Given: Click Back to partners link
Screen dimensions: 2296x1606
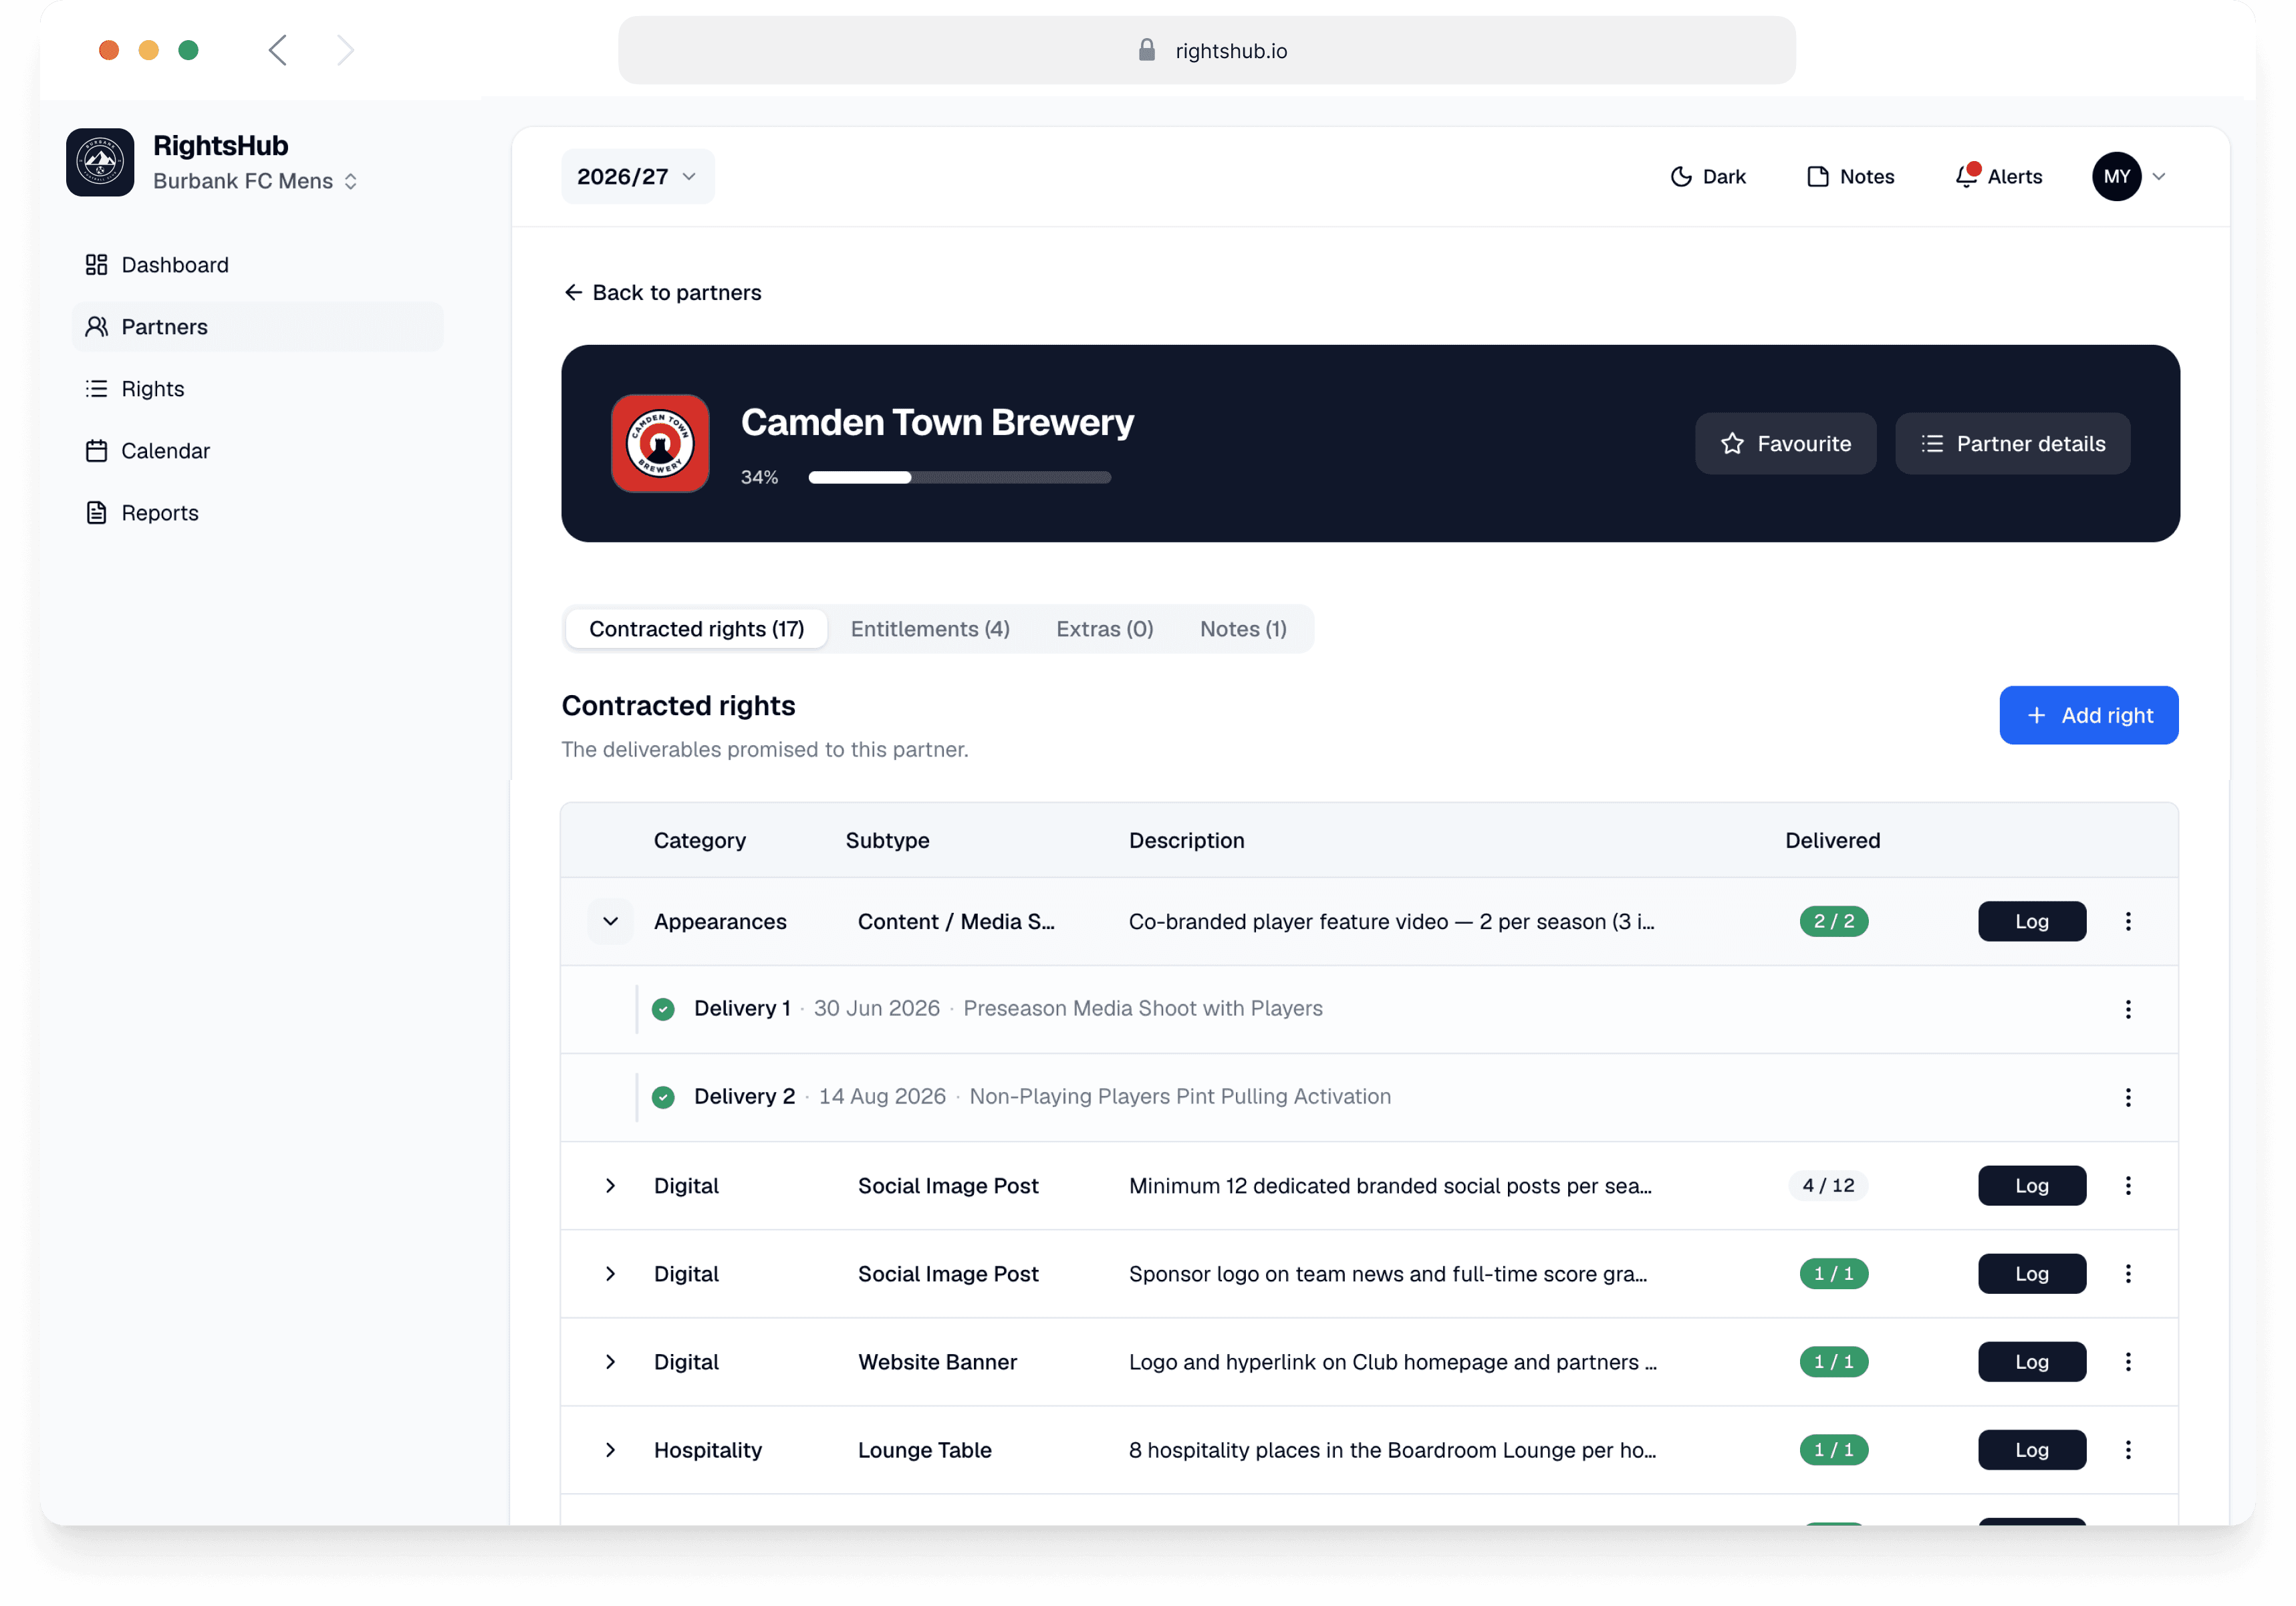Looking at the screenshot, I should click(x=663, y=292).
